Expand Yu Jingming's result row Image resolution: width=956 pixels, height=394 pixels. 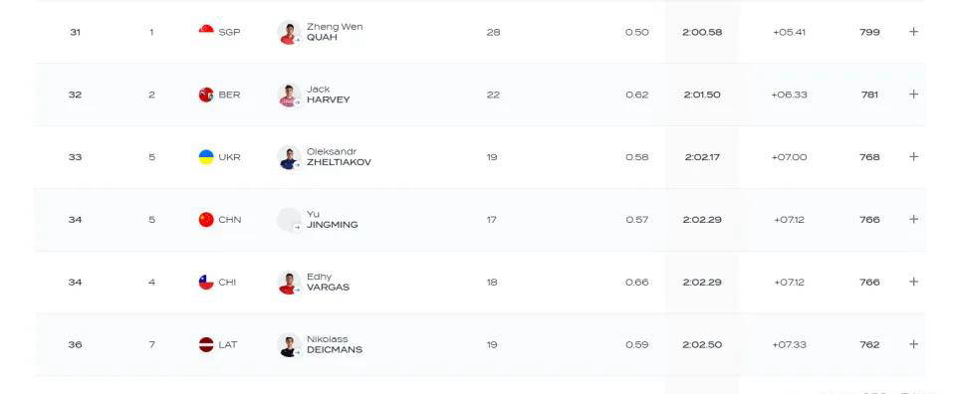(x=913, y=219)
